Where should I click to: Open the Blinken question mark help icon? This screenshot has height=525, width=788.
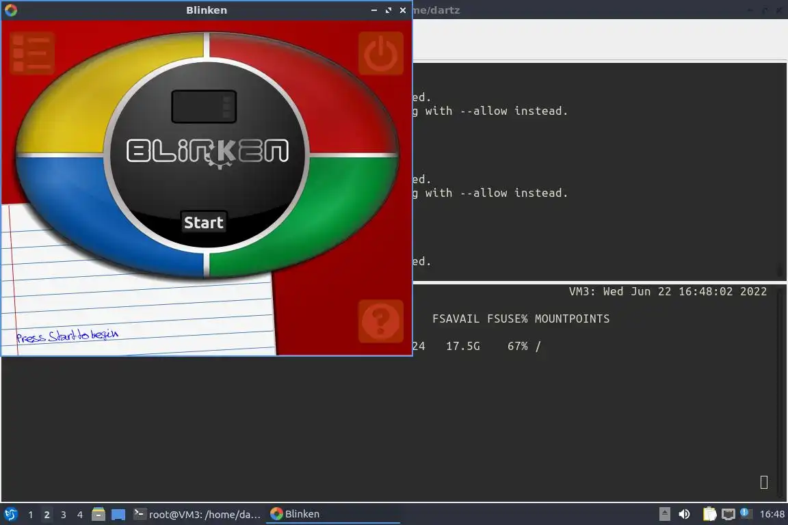click(381, 321)
